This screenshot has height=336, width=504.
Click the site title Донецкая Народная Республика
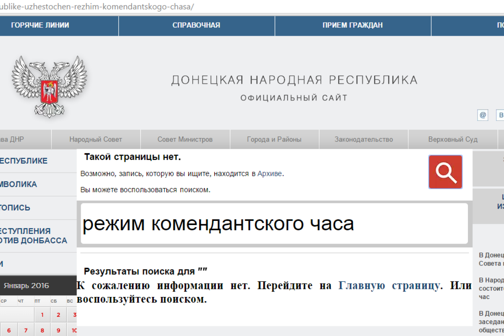[294, 80]
